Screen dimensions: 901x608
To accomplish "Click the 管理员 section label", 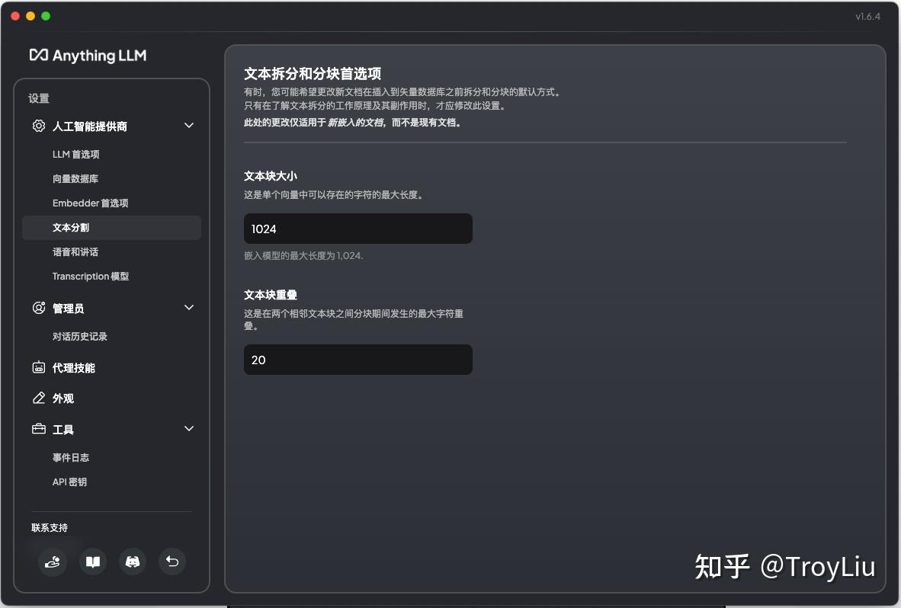I will tap(69, 309).
